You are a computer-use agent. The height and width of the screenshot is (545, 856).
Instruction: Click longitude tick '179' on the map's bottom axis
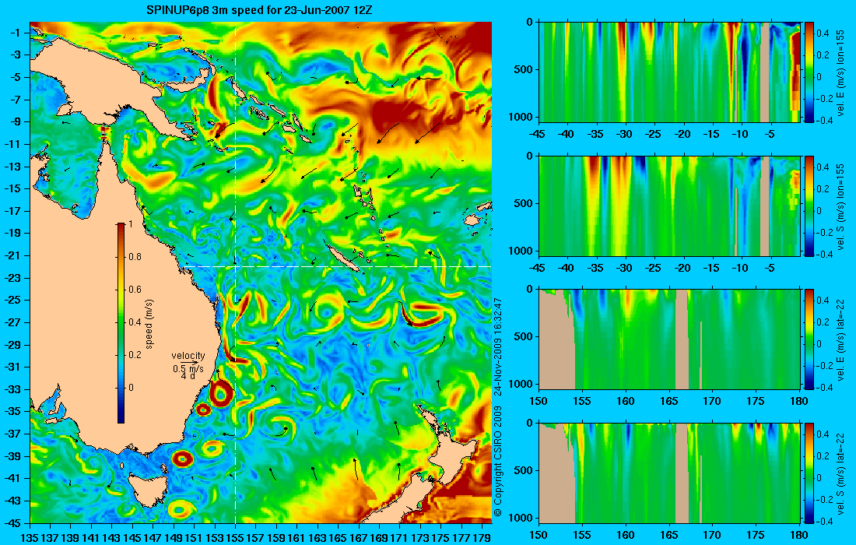click(x=482, y=537)
